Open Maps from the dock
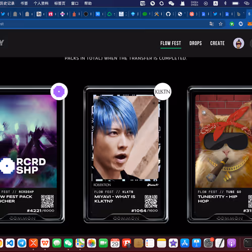The image size is (252, 252). tap(80, 243)
